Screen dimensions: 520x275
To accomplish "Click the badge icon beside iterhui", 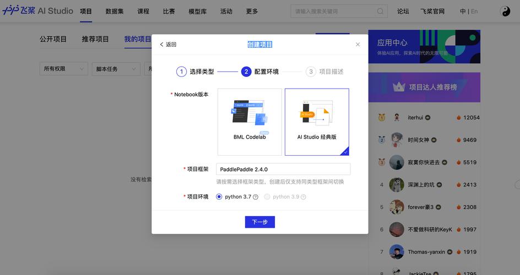I will pos(428,118).
